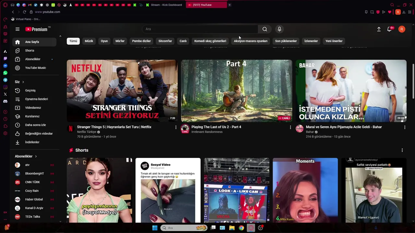Select the Yeni öneriler chip
Screen dimensions: 415x233
(x=334, y=41)
